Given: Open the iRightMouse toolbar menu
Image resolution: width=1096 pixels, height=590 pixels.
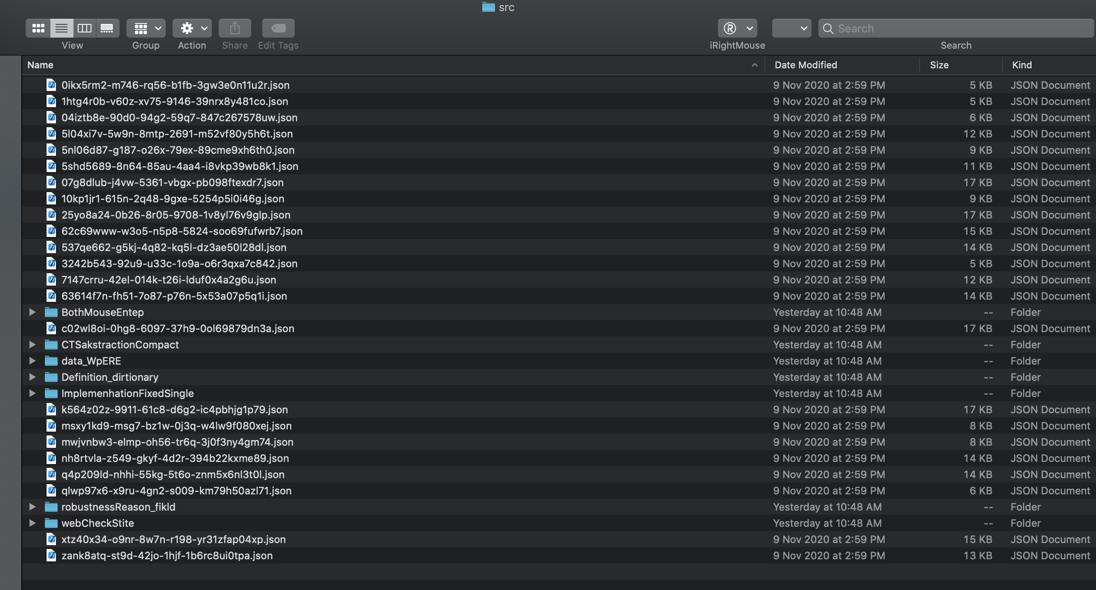Looking at the screenshot, I should coord(737,28).
